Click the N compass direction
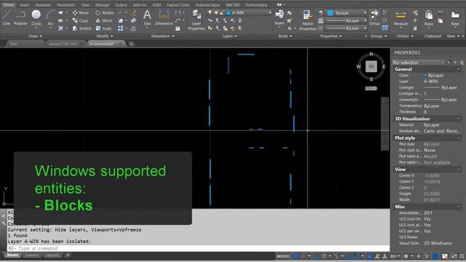 [371, 54]
